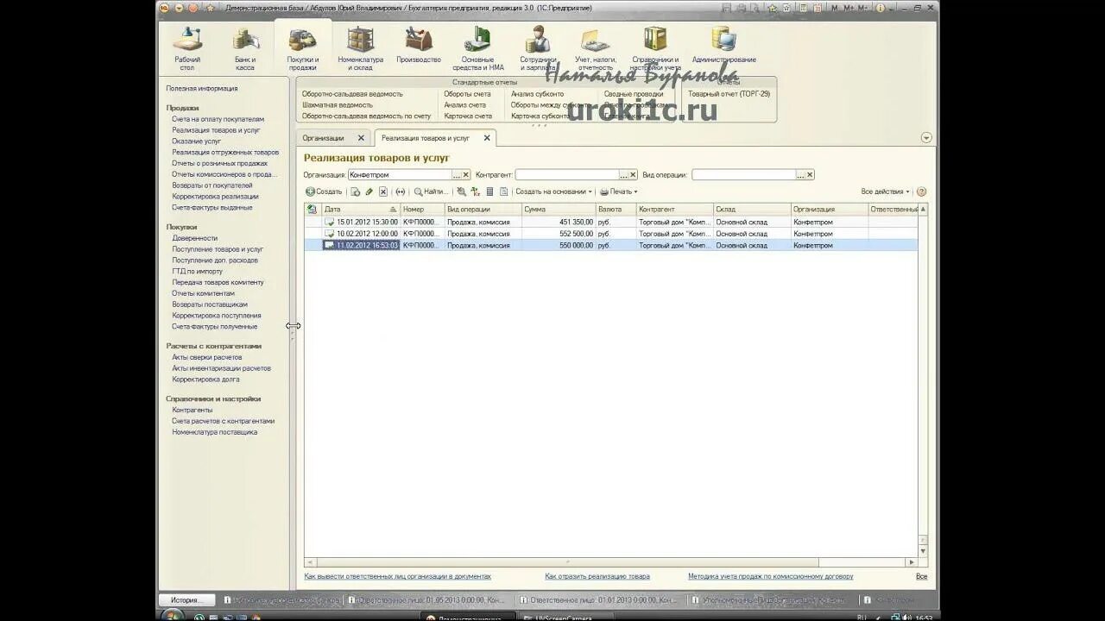This screenshot has width=1105, height=621.
Task: Click the copy document toolbar icon
Action: pos(355,191)
